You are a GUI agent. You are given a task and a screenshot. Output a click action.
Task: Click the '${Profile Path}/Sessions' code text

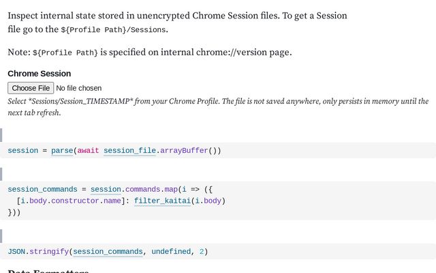coord(113,29)
